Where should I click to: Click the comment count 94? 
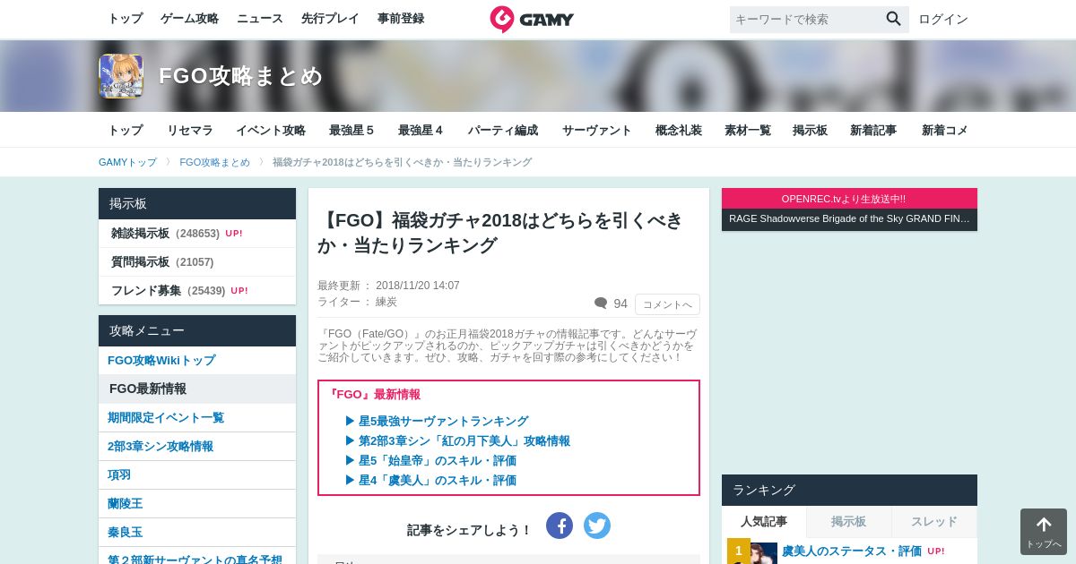coord(620,303)
